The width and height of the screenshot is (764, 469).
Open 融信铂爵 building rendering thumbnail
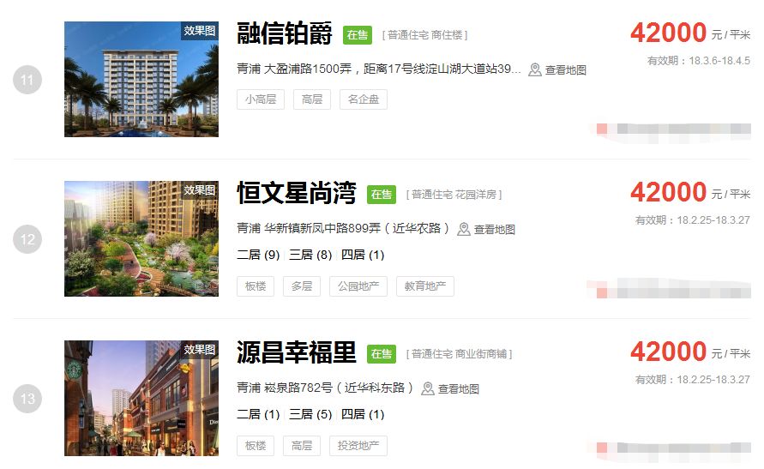[141, 79]
